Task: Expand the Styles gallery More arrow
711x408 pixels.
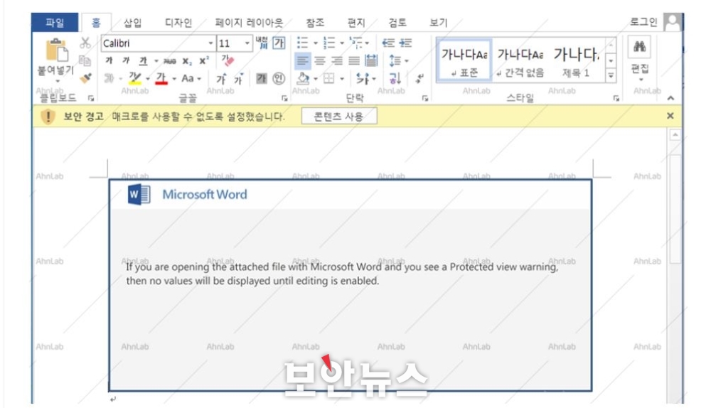Action: pyautogui.click(x=611, y=76)
